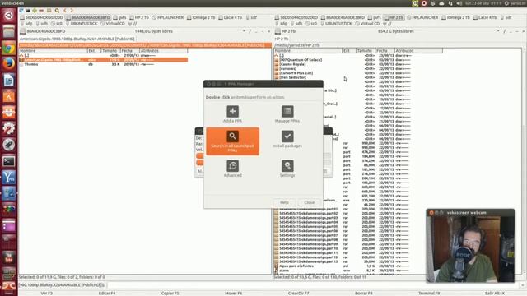Launch Google Chrome from the dock
Image resolution: width=527 pixels, height=296 pixels.
9,48
